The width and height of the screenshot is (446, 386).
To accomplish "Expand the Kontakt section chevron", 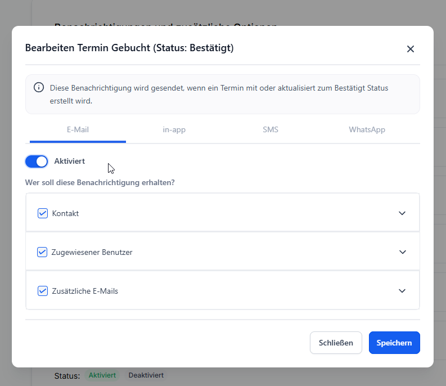I will coord(402,213).
